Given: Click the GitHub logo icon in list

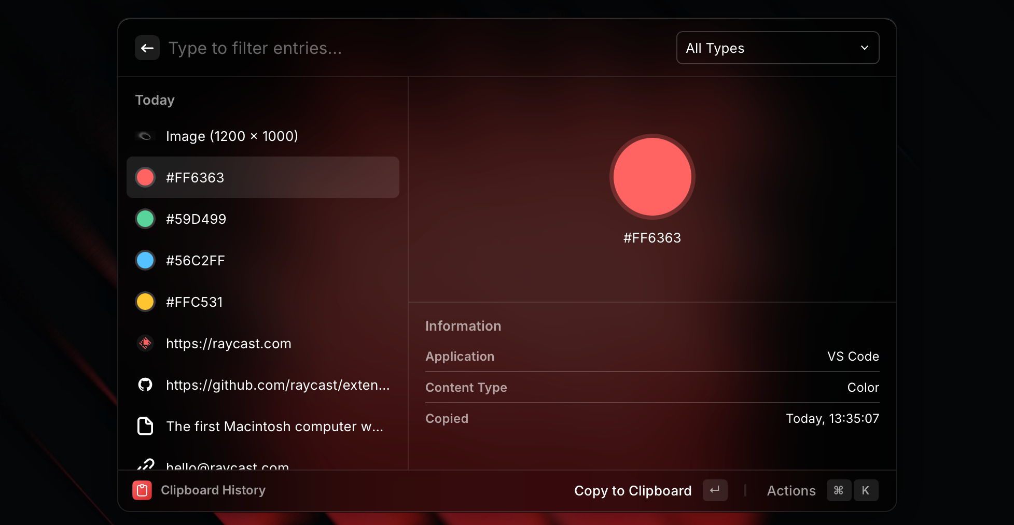Looking at the screenshot, I should tap(145, 385).
